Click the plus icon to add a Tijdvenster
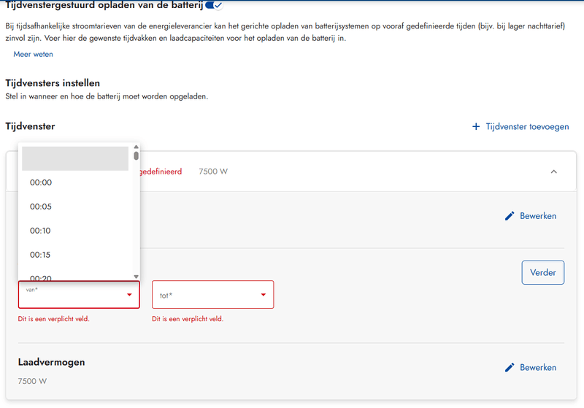Viewport: 584px width, 408px height. 477,127
